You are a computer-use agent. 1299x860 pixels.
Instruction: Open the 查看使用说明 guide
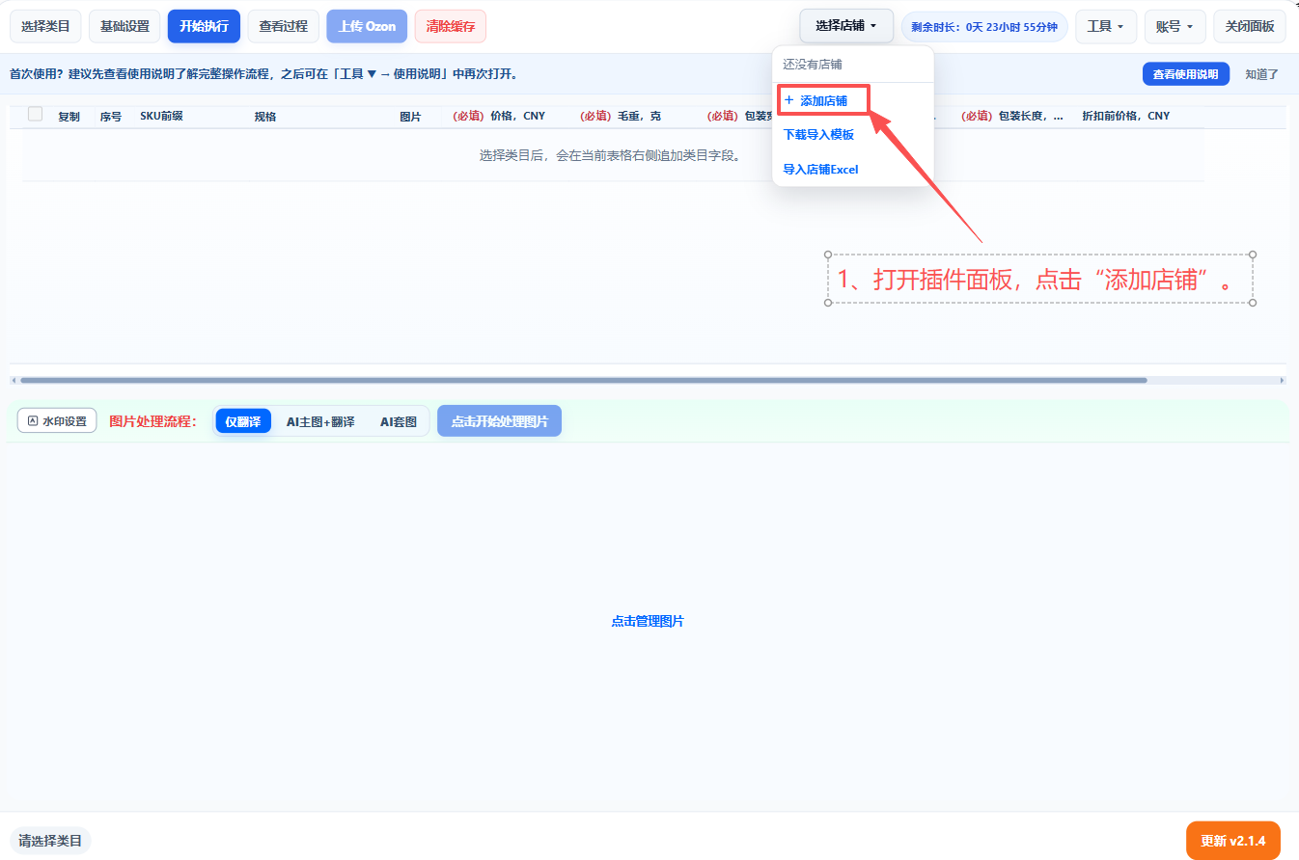click(1186, 74)
